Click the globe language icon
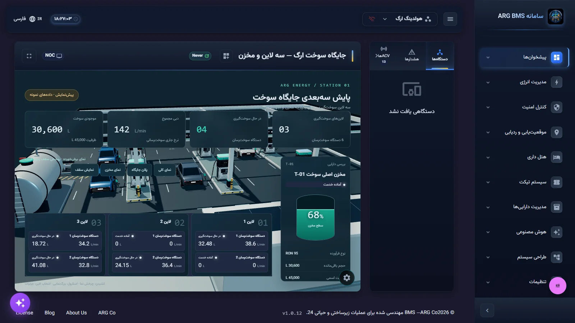 32,19
